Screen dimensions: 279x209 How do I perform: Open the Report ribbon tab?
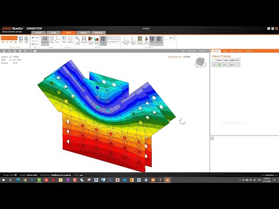coord(83,33)
